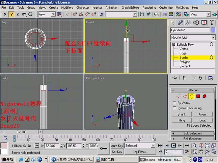
Task: Click the Cylinder02 object name field
Action: 190,30
